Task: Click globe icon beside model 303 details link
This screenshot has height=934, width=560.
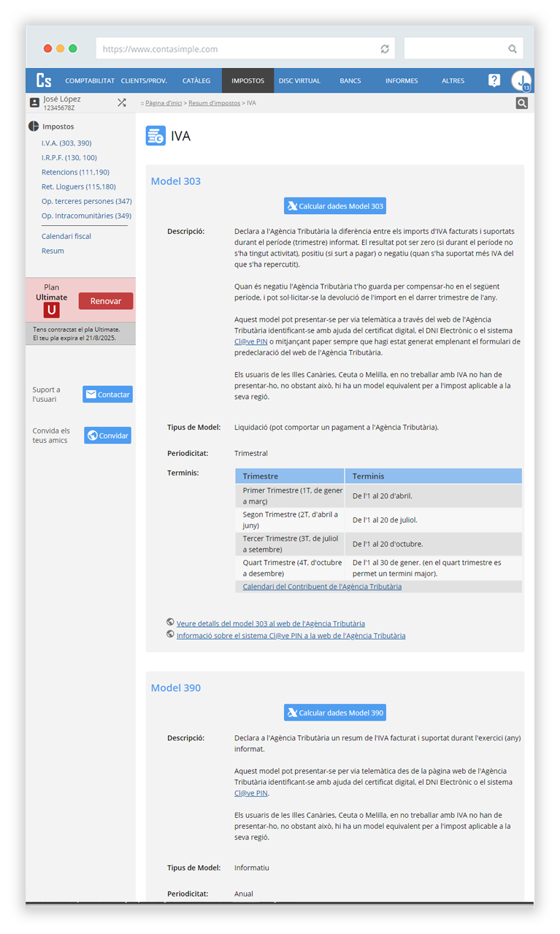Action: pos(170,623)
